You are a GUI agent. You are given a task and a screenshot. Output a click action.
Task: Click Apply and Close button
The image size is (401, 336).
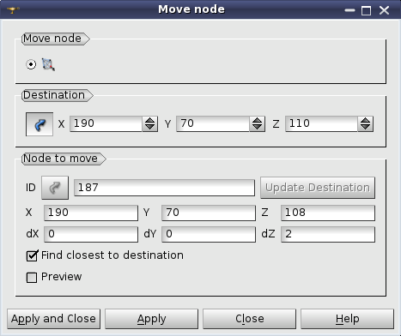tap(54, 319)
